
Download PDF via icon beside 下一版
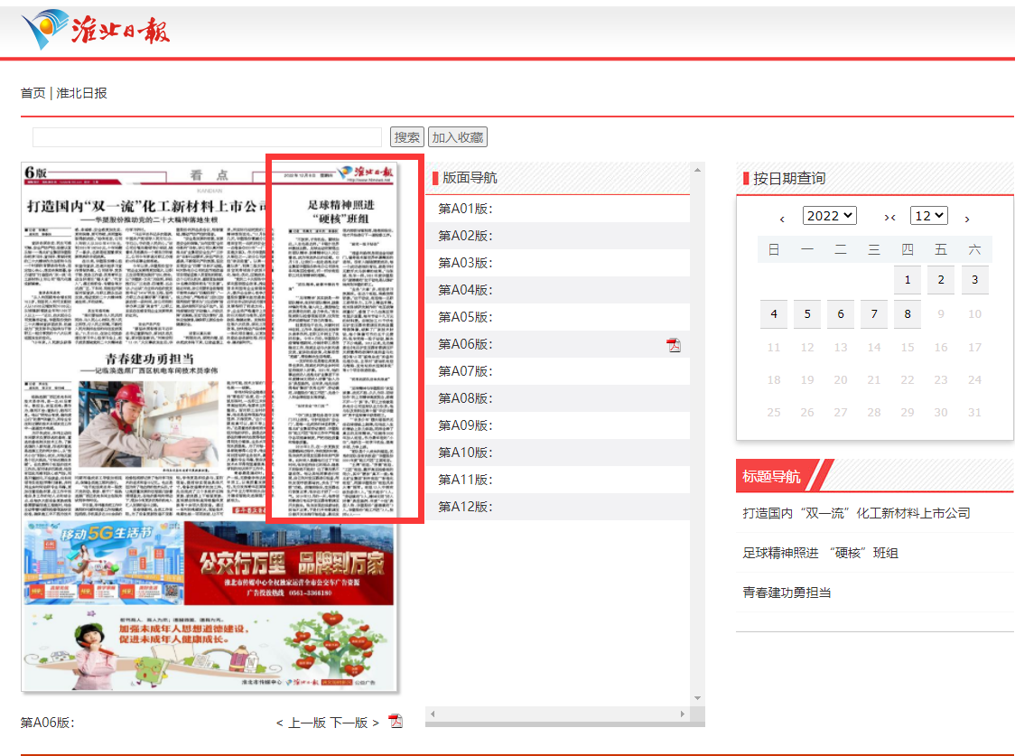[x=395, y=721]
